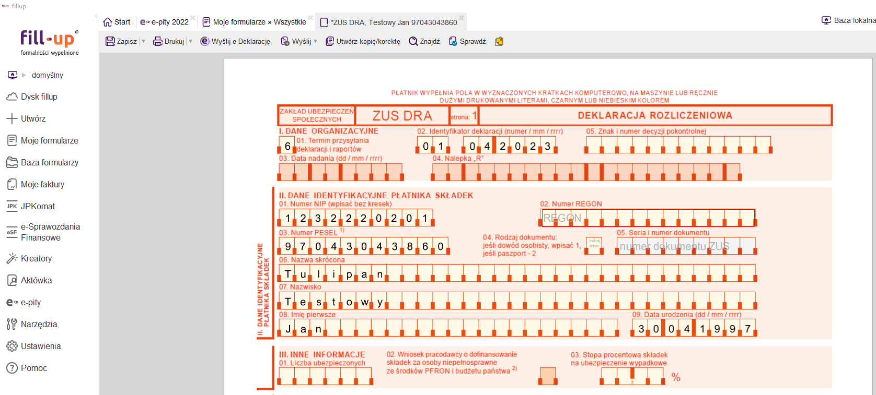Click the Zapisz button label
Viewport: 876px width, 395px height.
pos(127,42)
